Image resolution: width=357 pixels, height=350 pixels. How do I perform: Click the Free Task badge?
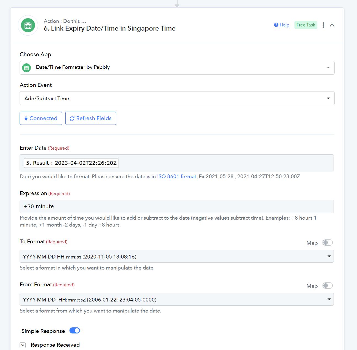pyautogui.click(x=306, y=25)
